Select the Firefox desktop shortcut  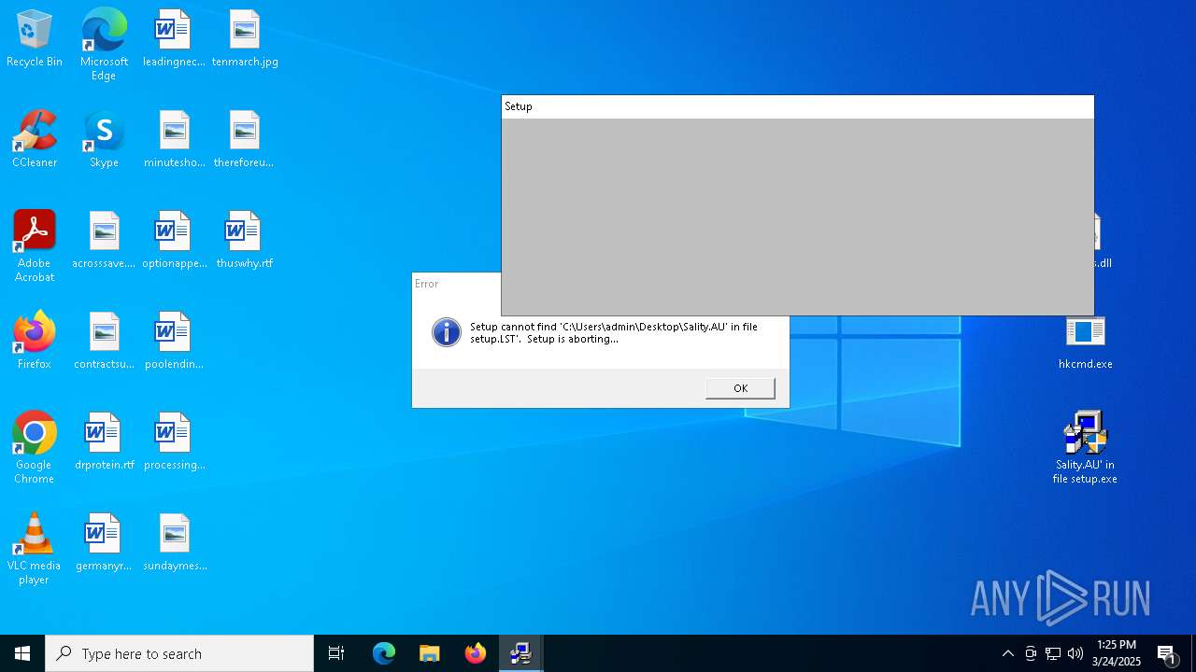point(35,342)
